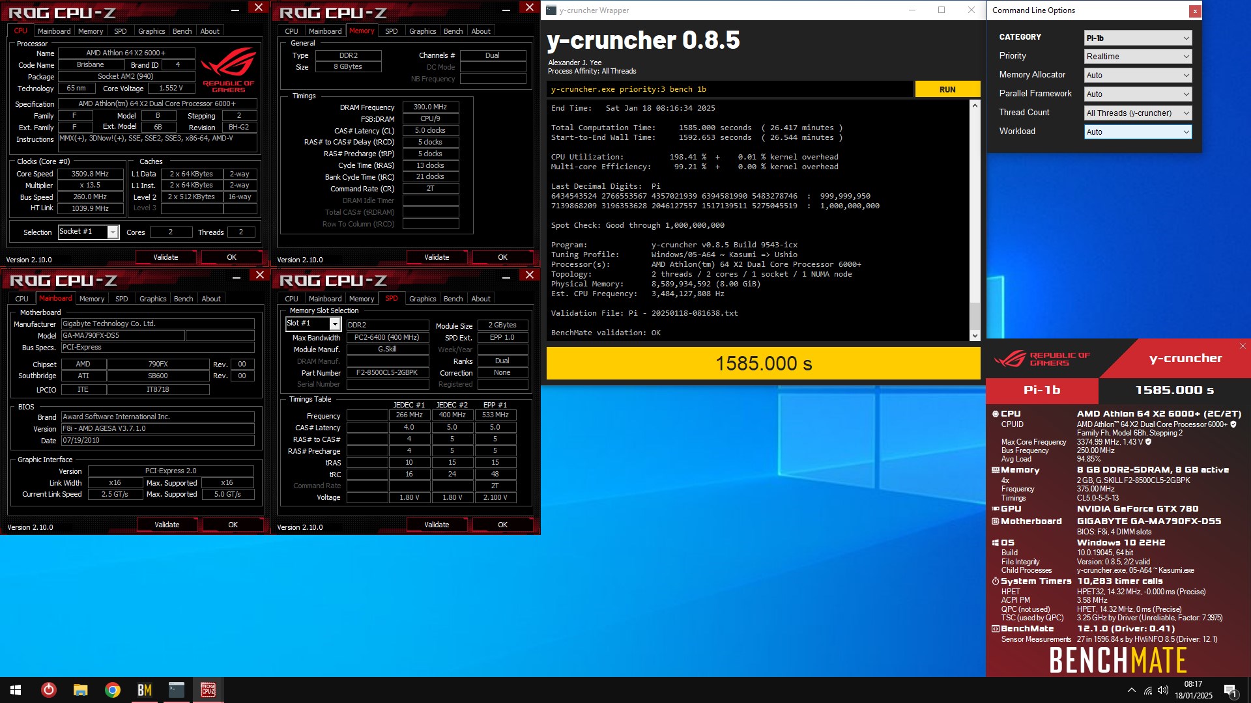Click the motherboard Model field GA-MA790FX-DS5
The image size is (1251, 703).
click(122, 336)
